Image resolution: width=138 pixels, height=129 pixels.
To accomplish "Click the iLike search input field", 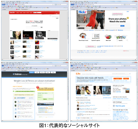I will pos(120,74).
